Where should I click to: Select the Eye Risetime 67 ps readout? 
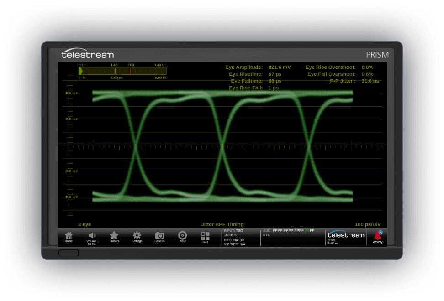pos(255,74)
